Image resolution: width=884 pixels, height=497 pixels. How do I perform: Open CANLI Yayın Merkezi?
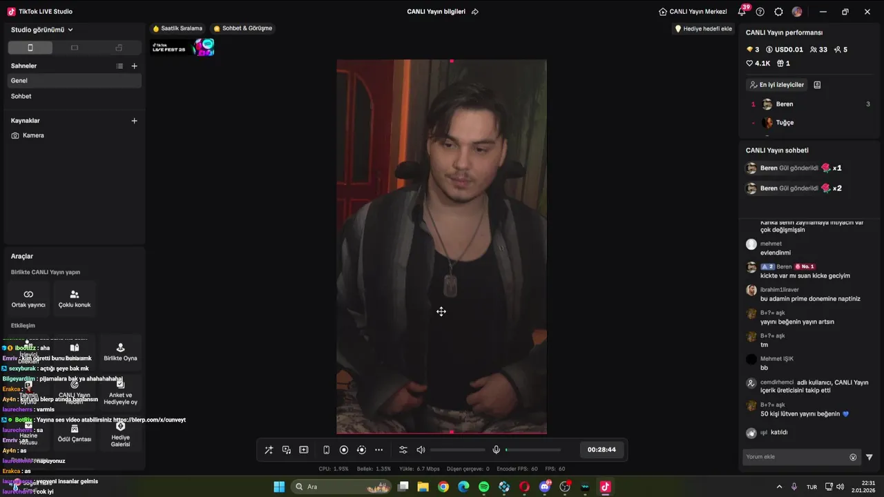pyautogui.click(x=693, y=12)
